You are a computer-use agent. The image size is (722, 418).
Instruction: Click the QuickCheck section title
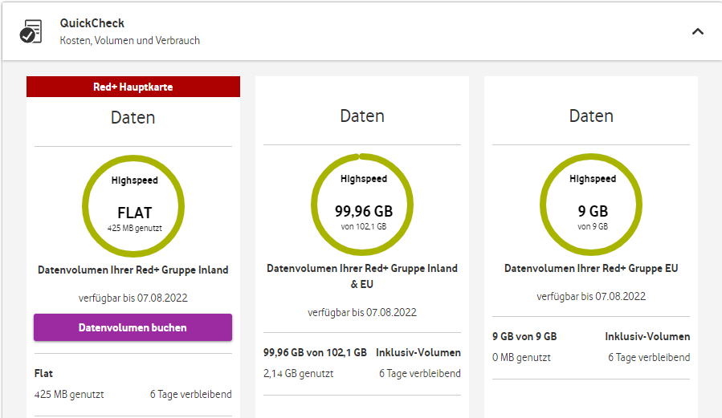pos(92,23)
